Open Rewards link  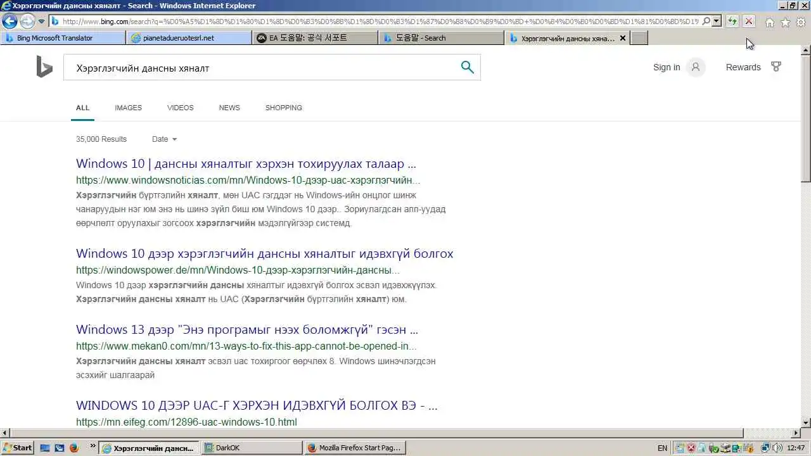(x=743, y=67)
